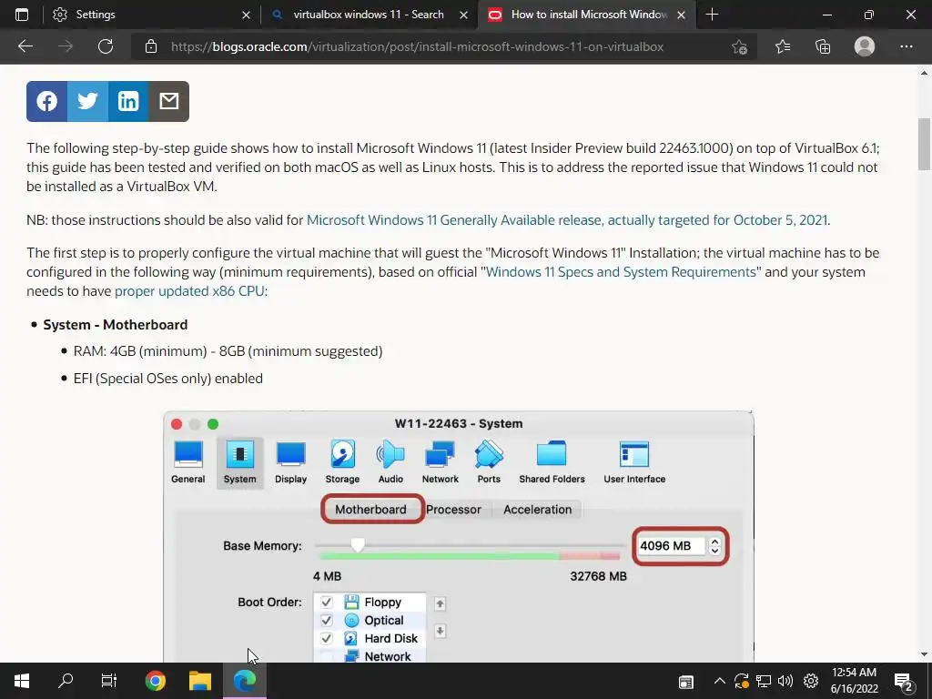Open a new browser tab

click(x=712, y=15)
